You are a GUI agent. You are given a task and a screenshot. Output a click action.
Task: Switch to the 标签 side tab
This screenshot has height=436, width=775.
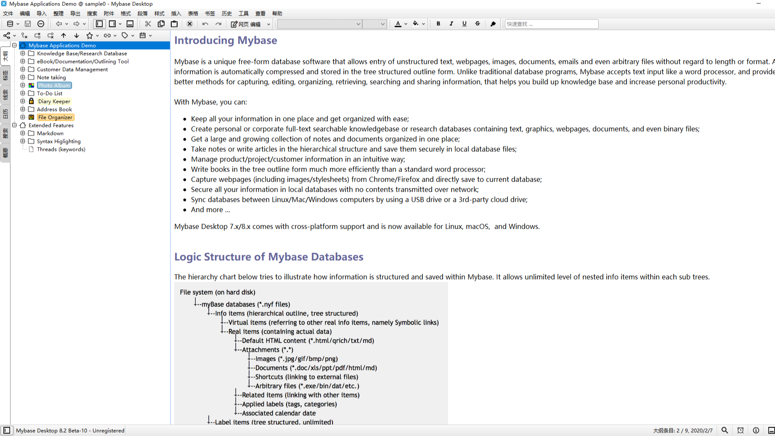tap(5, 75)
